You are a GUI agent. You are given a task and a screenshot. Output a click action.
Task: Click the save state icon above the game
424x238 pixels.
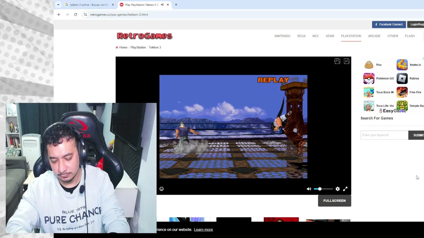pyautogui.click(x=337, y=61)
